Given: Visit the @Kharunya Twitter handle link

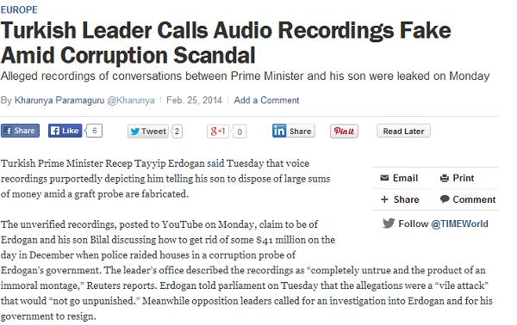Looking at the screenshot, I should (x=131, y=100).
